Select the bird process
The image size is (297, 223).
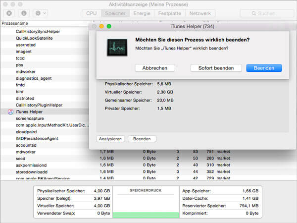tap(45, 92)
